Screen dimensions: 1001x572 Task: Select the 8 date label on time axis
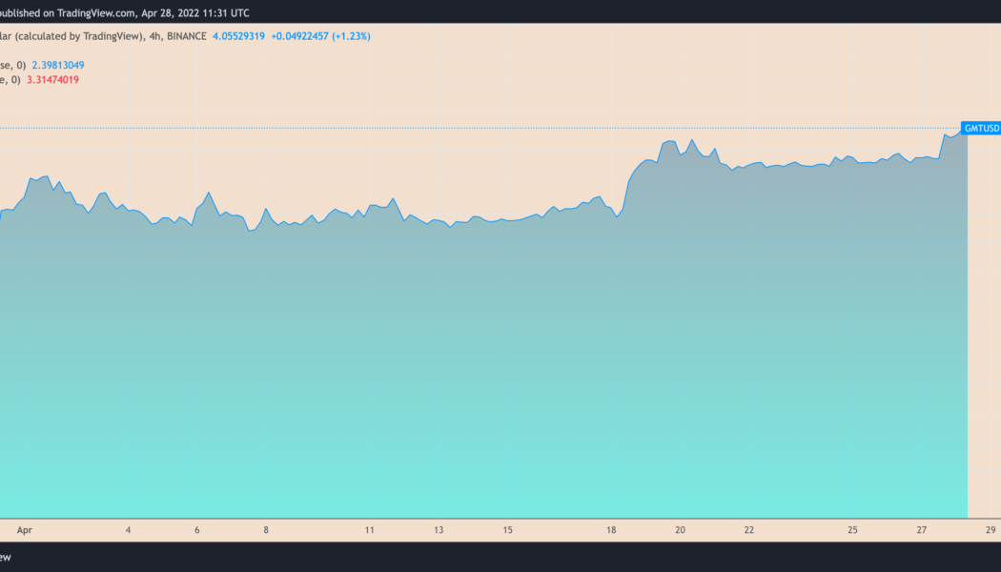point(266,529)
